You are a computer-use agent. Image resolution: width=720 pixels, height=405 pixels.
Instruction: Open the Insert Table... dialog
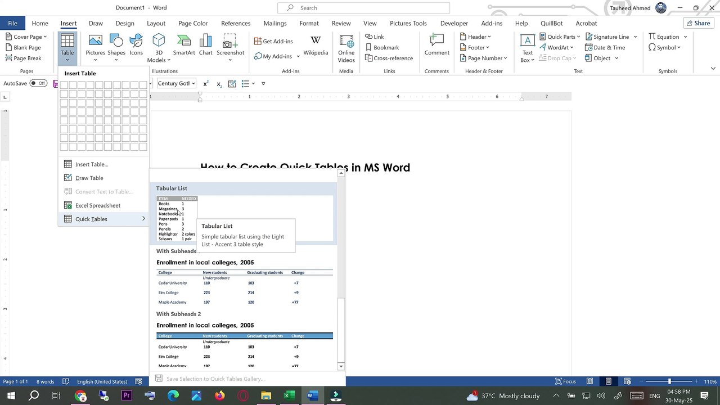pos(92,164)
